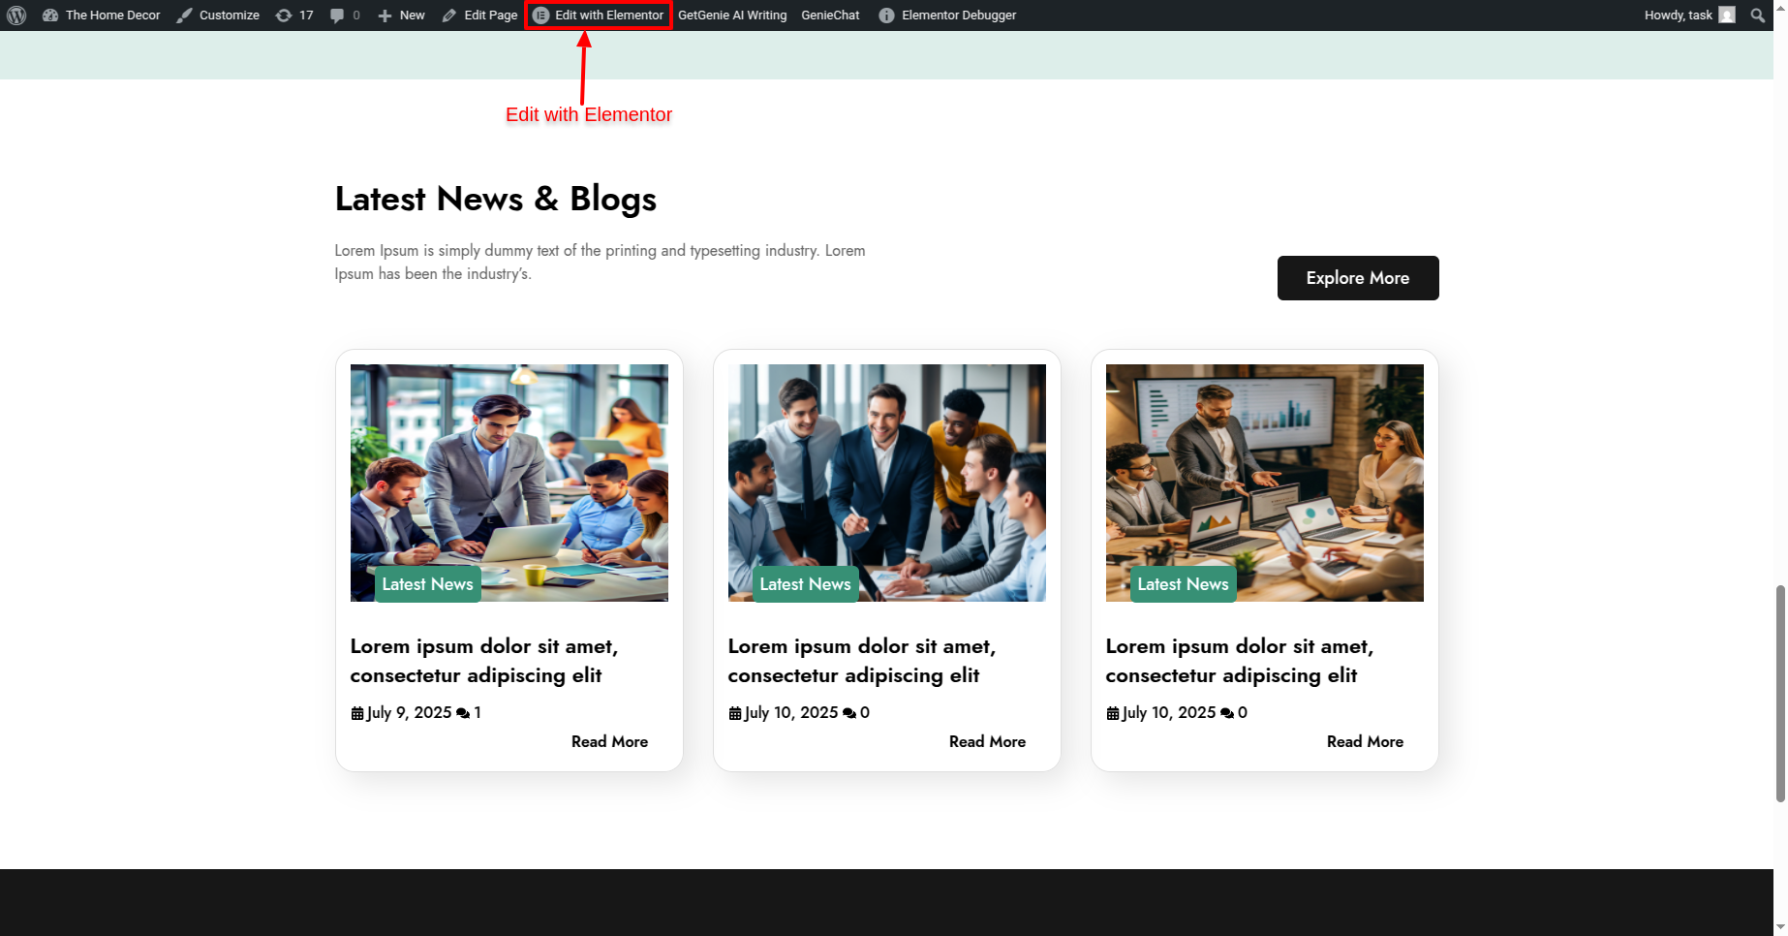1788x936 pixels.
Task: Click the third card's July 10, 2025 date
Action: (x=1169, y=713)
